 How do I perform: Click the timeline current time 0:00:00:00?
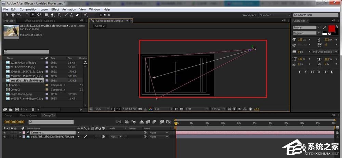click(14, 122)
